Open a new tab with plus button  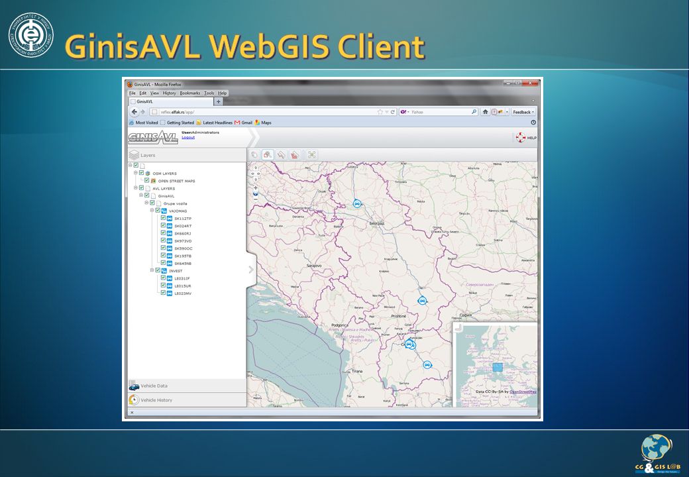point(219,101)
